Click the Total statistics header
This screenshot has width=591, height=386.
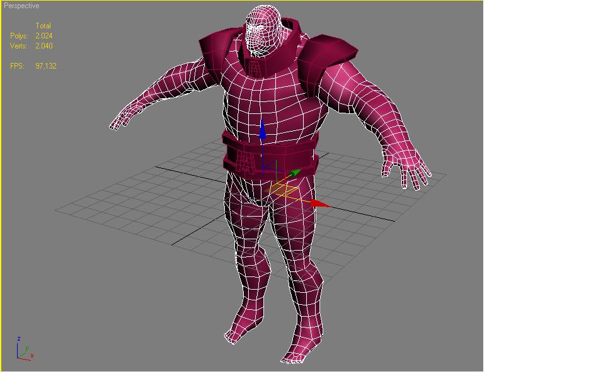43,26
